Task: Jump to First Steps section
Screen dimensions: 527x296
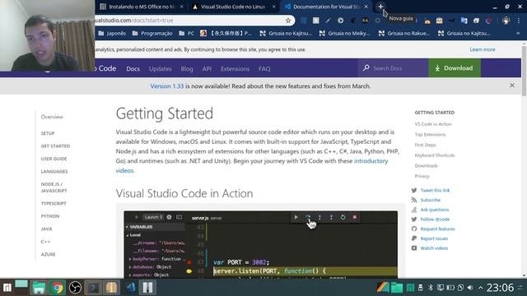Action: pyautogui.click(x=425, y=145)
